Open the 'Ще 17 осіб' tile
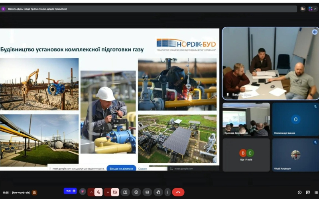This screenshot has width=319, height=199. (246, 155)
